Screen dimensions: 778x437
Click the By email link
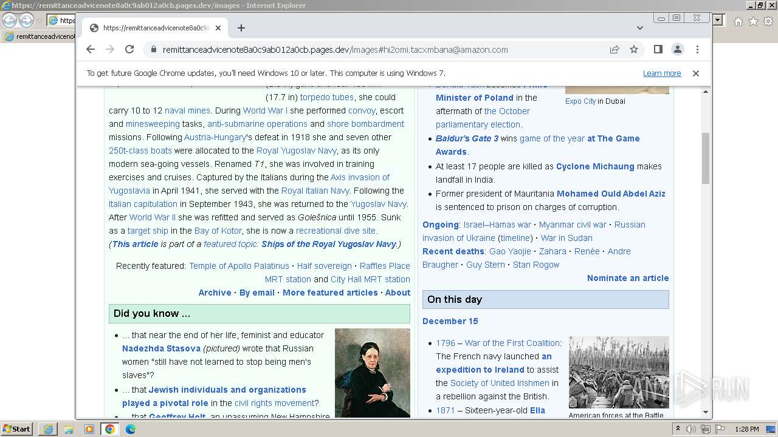coord(257,293)
